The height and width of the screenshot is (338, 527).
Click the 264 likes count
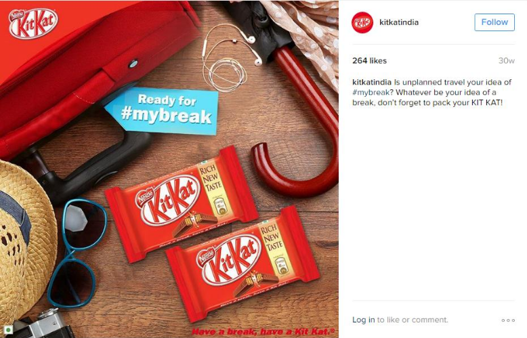pyautogui.click(x=369, y=61)
